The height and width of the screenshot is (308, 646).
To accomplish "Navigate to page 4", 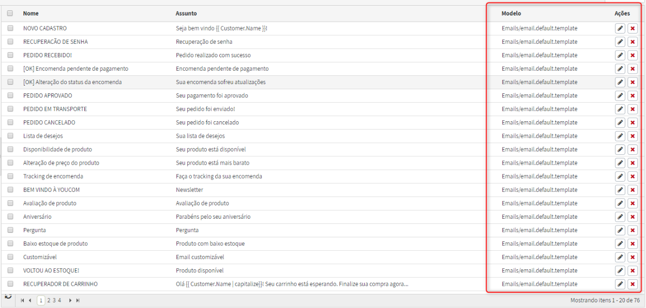I will click(59, 300).
